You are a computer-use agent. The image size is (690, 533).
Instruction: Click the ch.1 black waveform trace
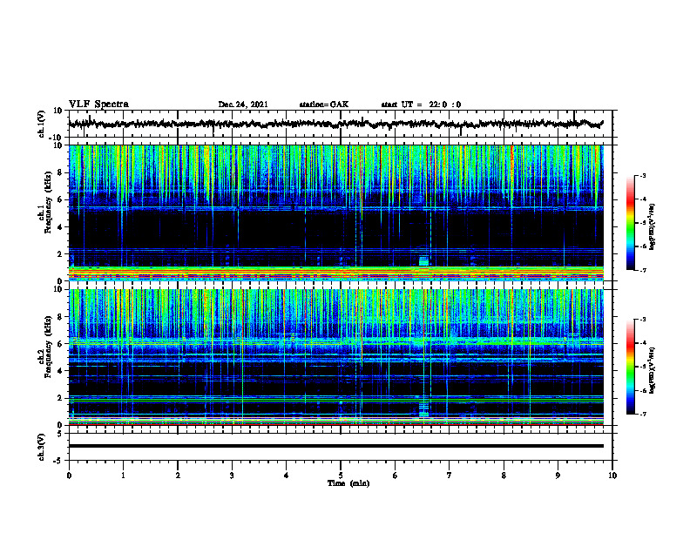335,124
